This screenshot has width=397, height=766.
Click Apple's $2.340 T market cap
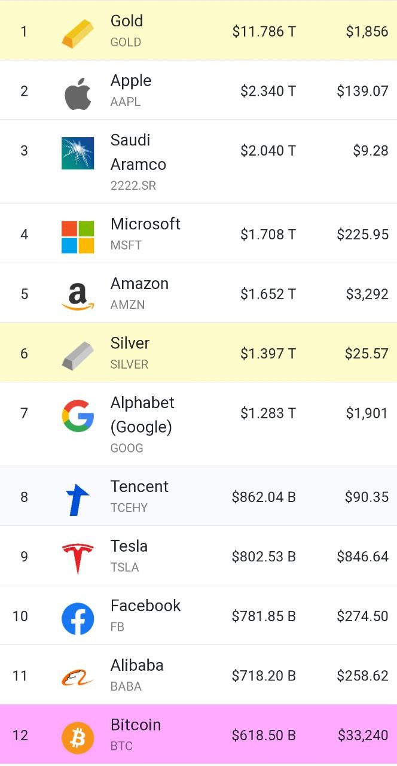pyautogui.click(x=268, y=91)
